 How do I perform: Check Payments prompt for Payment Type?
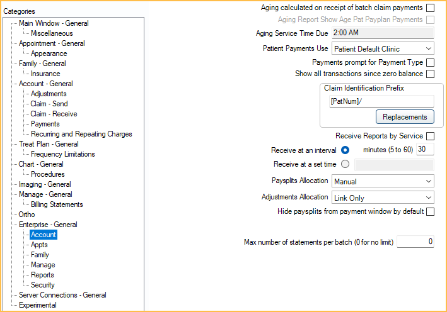point(430,62)
